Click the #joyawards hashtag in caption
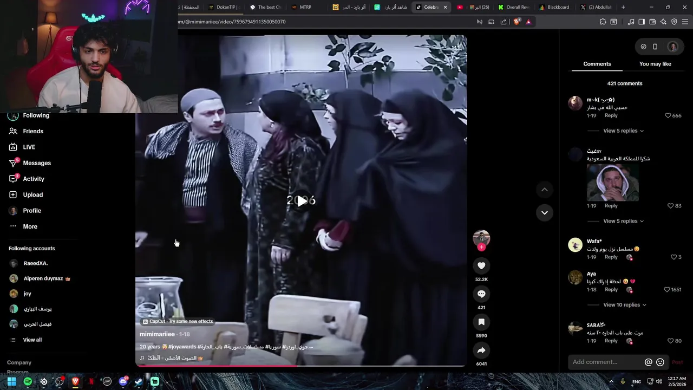This screenshot has height=390, width=693. [x=182, y=347]
